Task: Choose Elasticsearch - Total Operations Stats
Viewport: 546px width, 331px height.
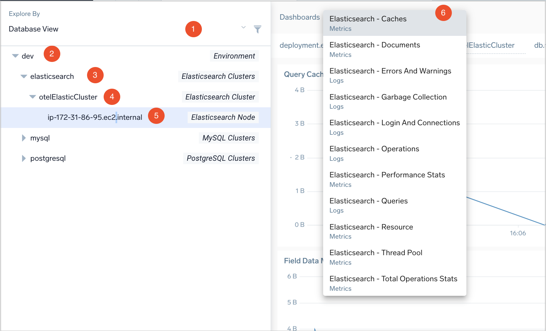Action: click(x=393, y=283)
